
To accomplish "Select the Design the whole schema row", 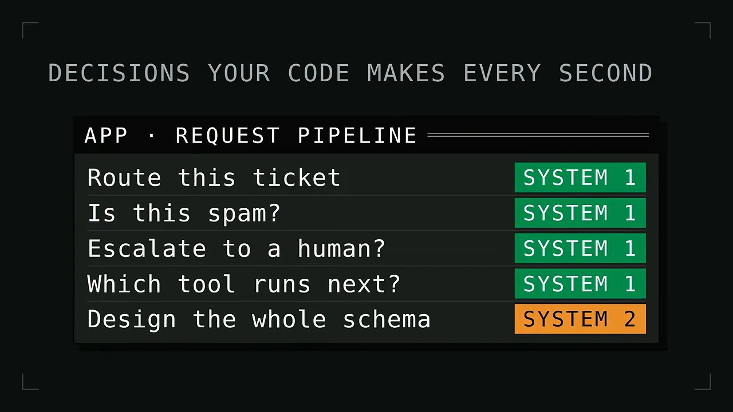I will [366, 319].
